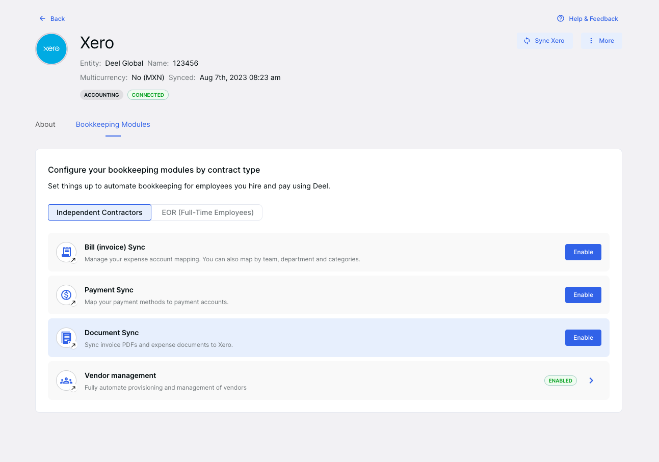
Task: Expand the Document Sync module row
Action: click(328, 337)
